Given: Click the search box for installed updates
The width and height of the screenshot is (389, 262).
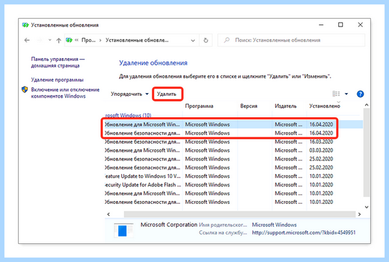Looking at the screenshot, I should [x=291, y=40].
